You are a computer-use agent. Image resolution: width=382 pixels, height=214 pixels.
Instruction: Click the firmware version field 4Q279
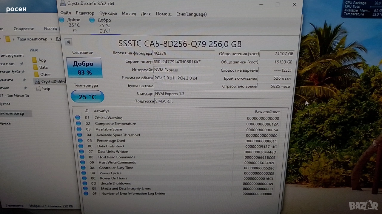click(x=183, y=53)
